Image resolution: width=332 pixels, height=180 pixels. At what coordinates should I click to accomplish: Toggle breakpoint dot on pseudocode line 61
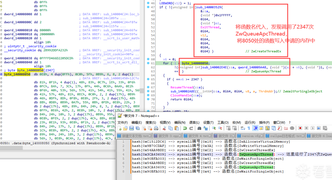click(x=148, y=63)
